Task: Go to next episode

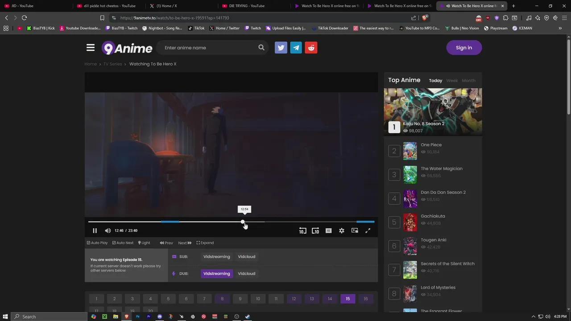Action: (185, 243)
